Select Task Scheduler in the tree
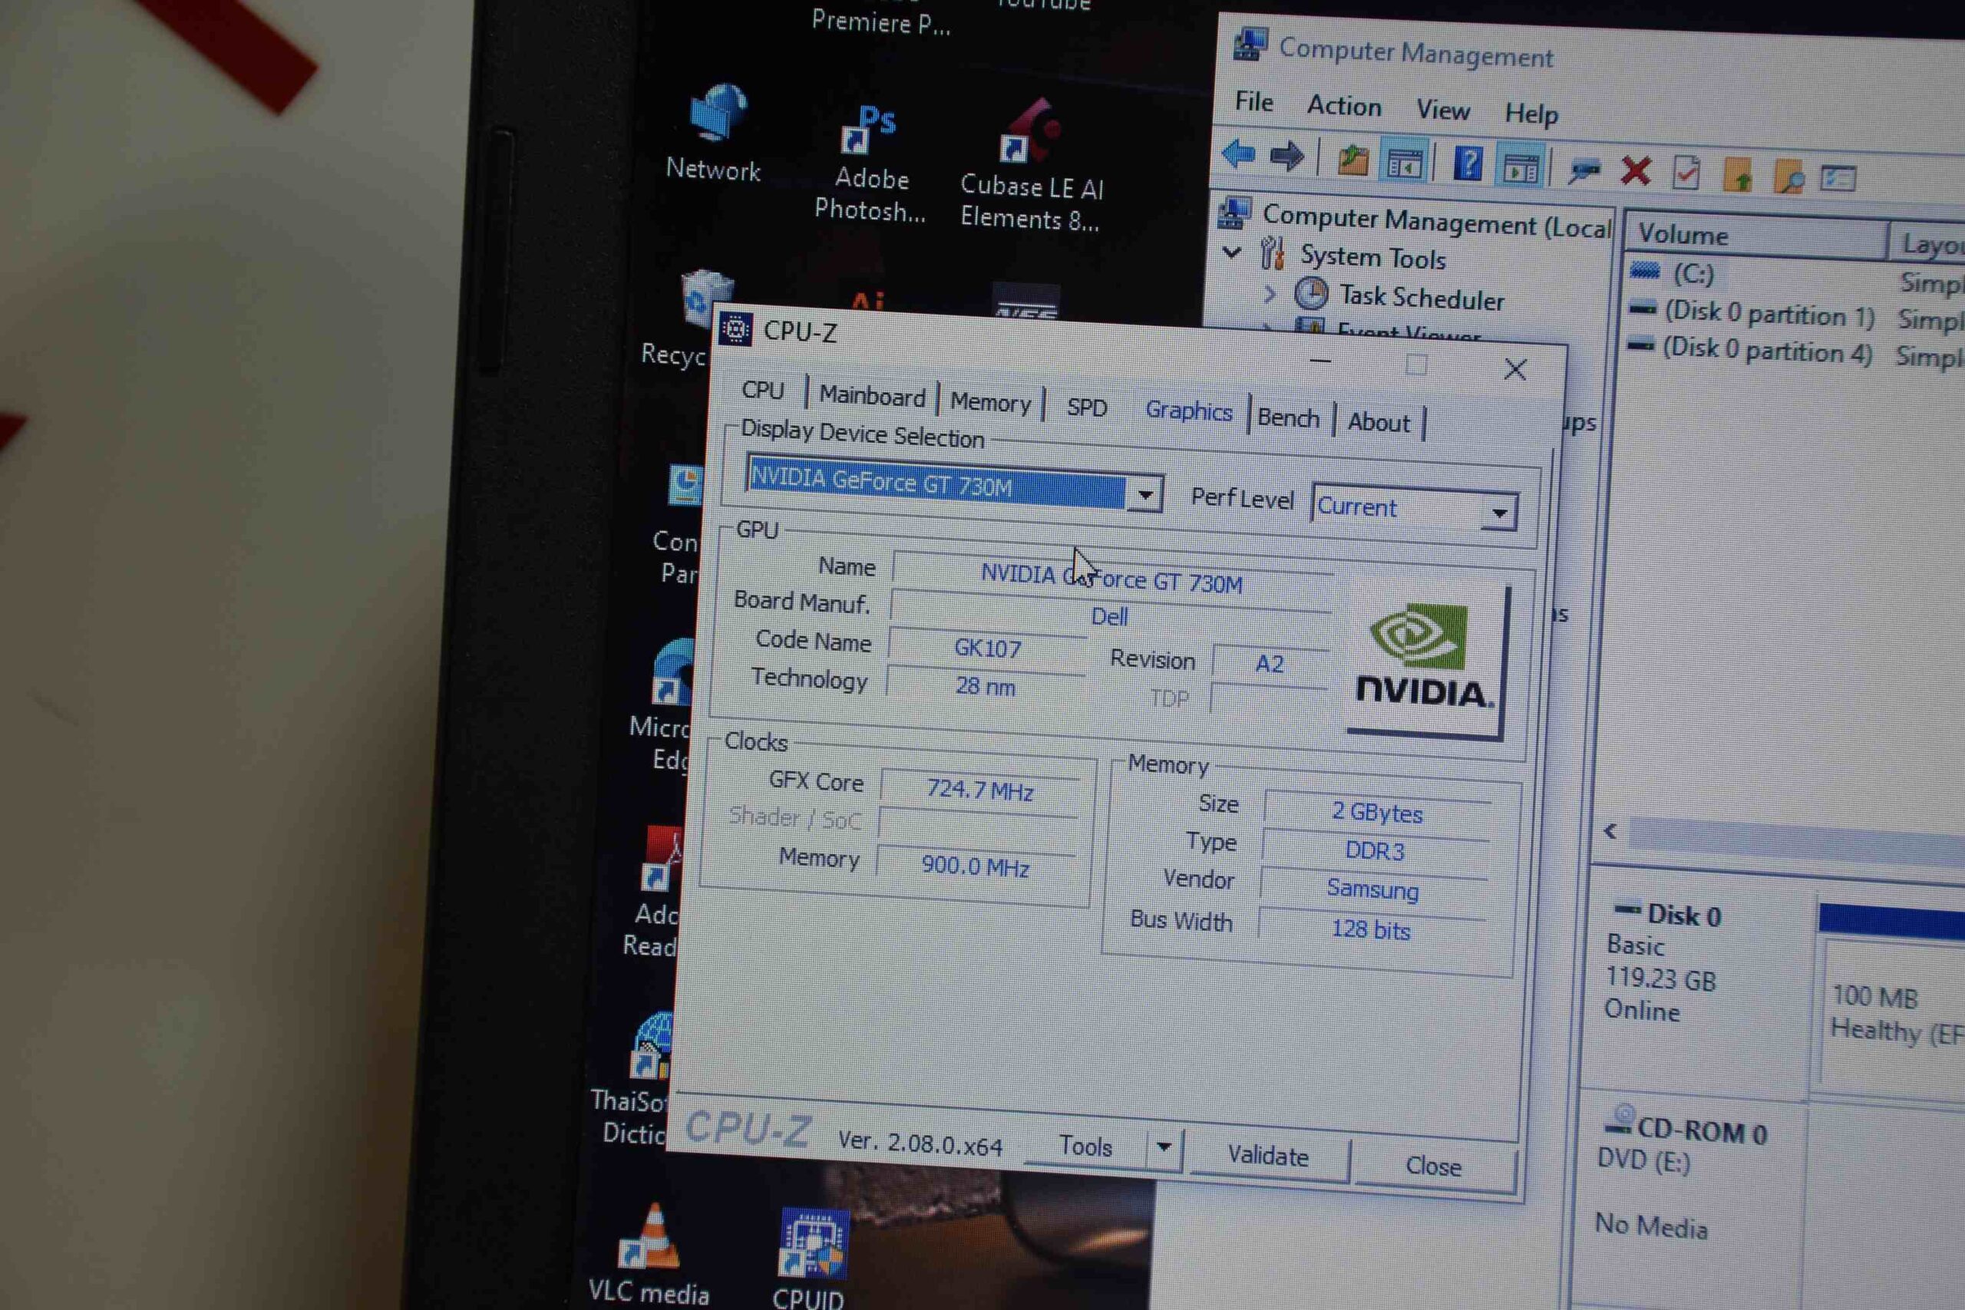This screenshot has width=1965, height=1310. pyautogui.click(x=1422, y=296)
